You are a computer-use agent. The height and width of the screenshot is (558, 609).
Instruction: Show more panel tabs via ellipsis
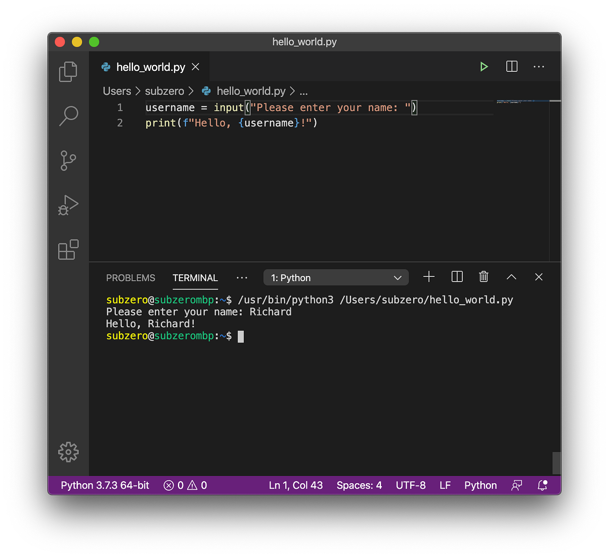(242, 278)
